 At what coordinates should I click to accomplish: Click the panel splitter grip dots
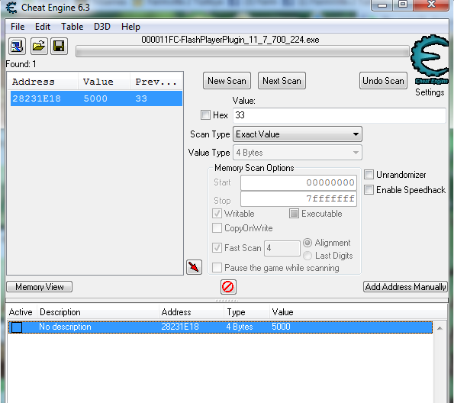227,301
